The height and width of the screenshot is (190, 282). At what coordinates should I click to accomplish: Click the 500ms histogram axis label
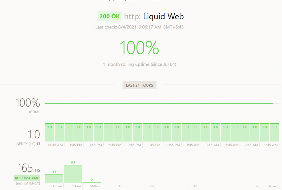click(95, 186)
